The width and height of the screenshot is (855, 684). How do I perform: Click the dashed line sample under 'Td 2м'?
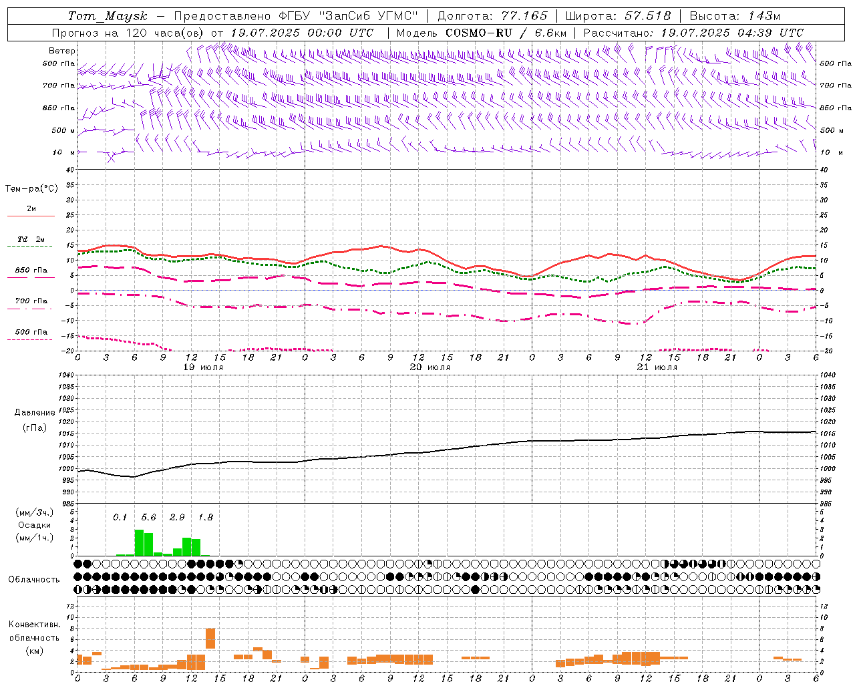point(29,247)
